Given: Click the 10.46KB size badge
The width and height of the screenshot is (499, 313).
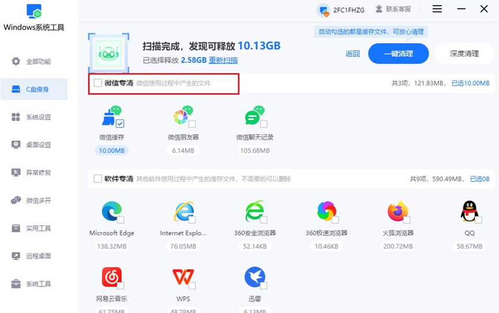Looking at the screenshot, I should (x=327, y=246).
